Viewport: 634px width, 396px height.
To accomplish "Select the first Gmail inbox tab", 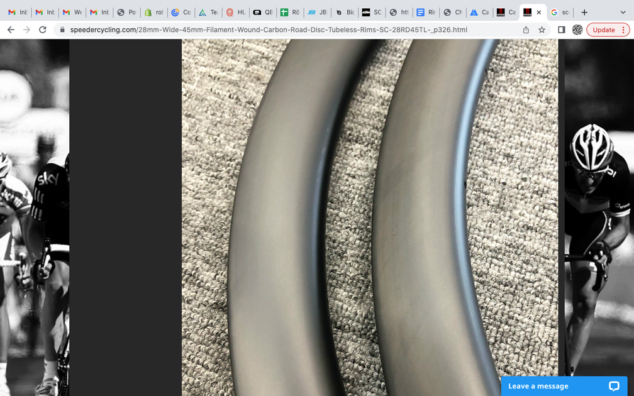I will coord(14,11).
